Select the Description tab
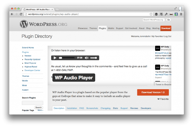This screenshot has width=193, height=127. (59, 108)
